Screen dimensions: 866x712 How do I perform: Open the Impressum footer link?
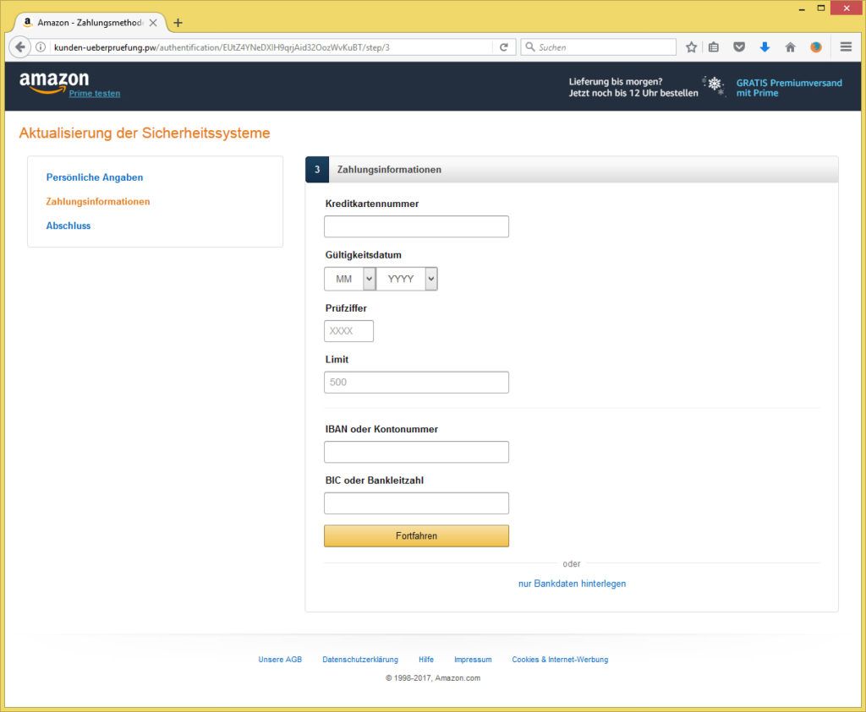click(x=473, y=660)
